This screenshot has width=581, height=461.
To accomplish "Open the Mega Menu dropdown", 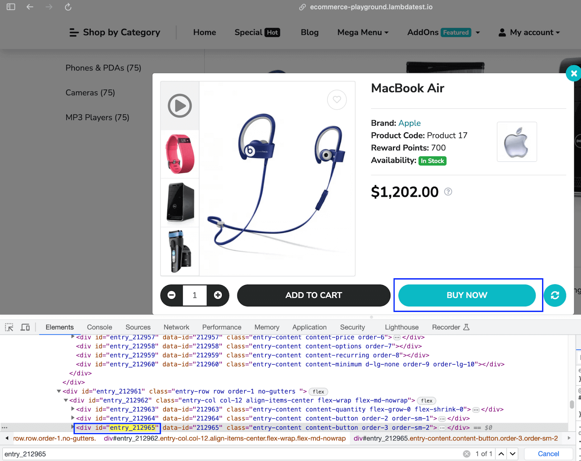I will tap(362, 32).
